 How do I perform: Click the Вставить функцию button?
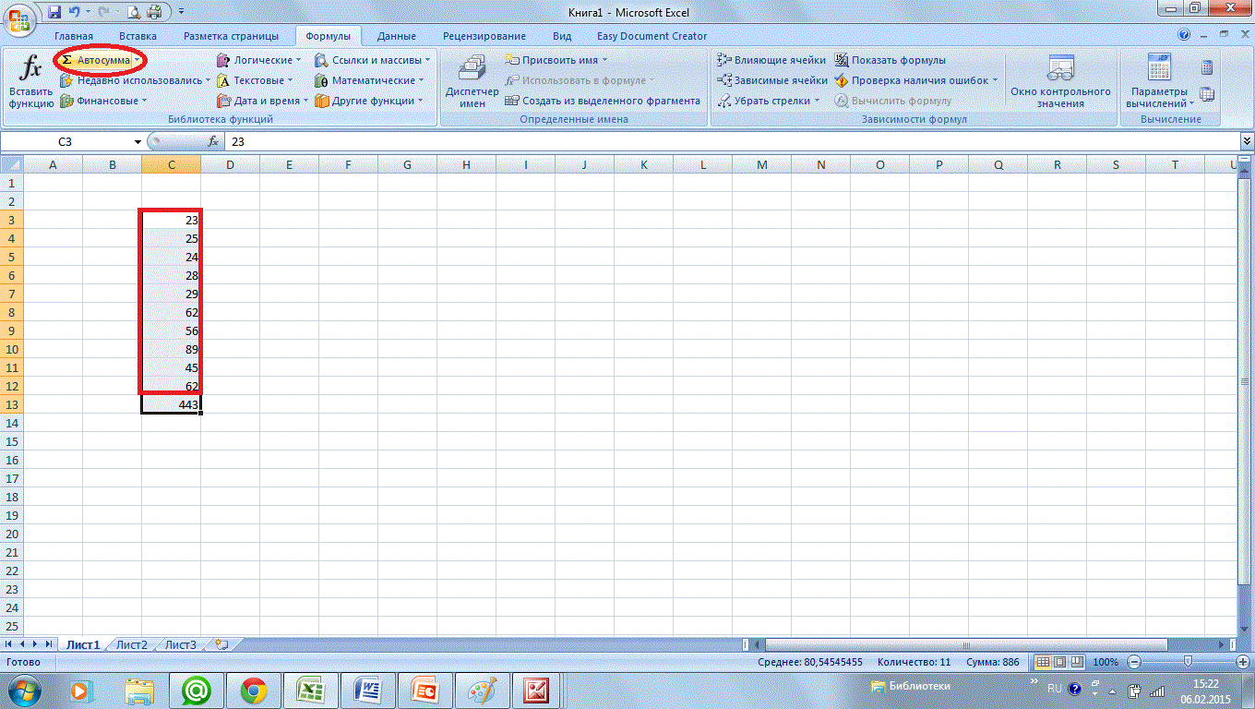point(31,83)
